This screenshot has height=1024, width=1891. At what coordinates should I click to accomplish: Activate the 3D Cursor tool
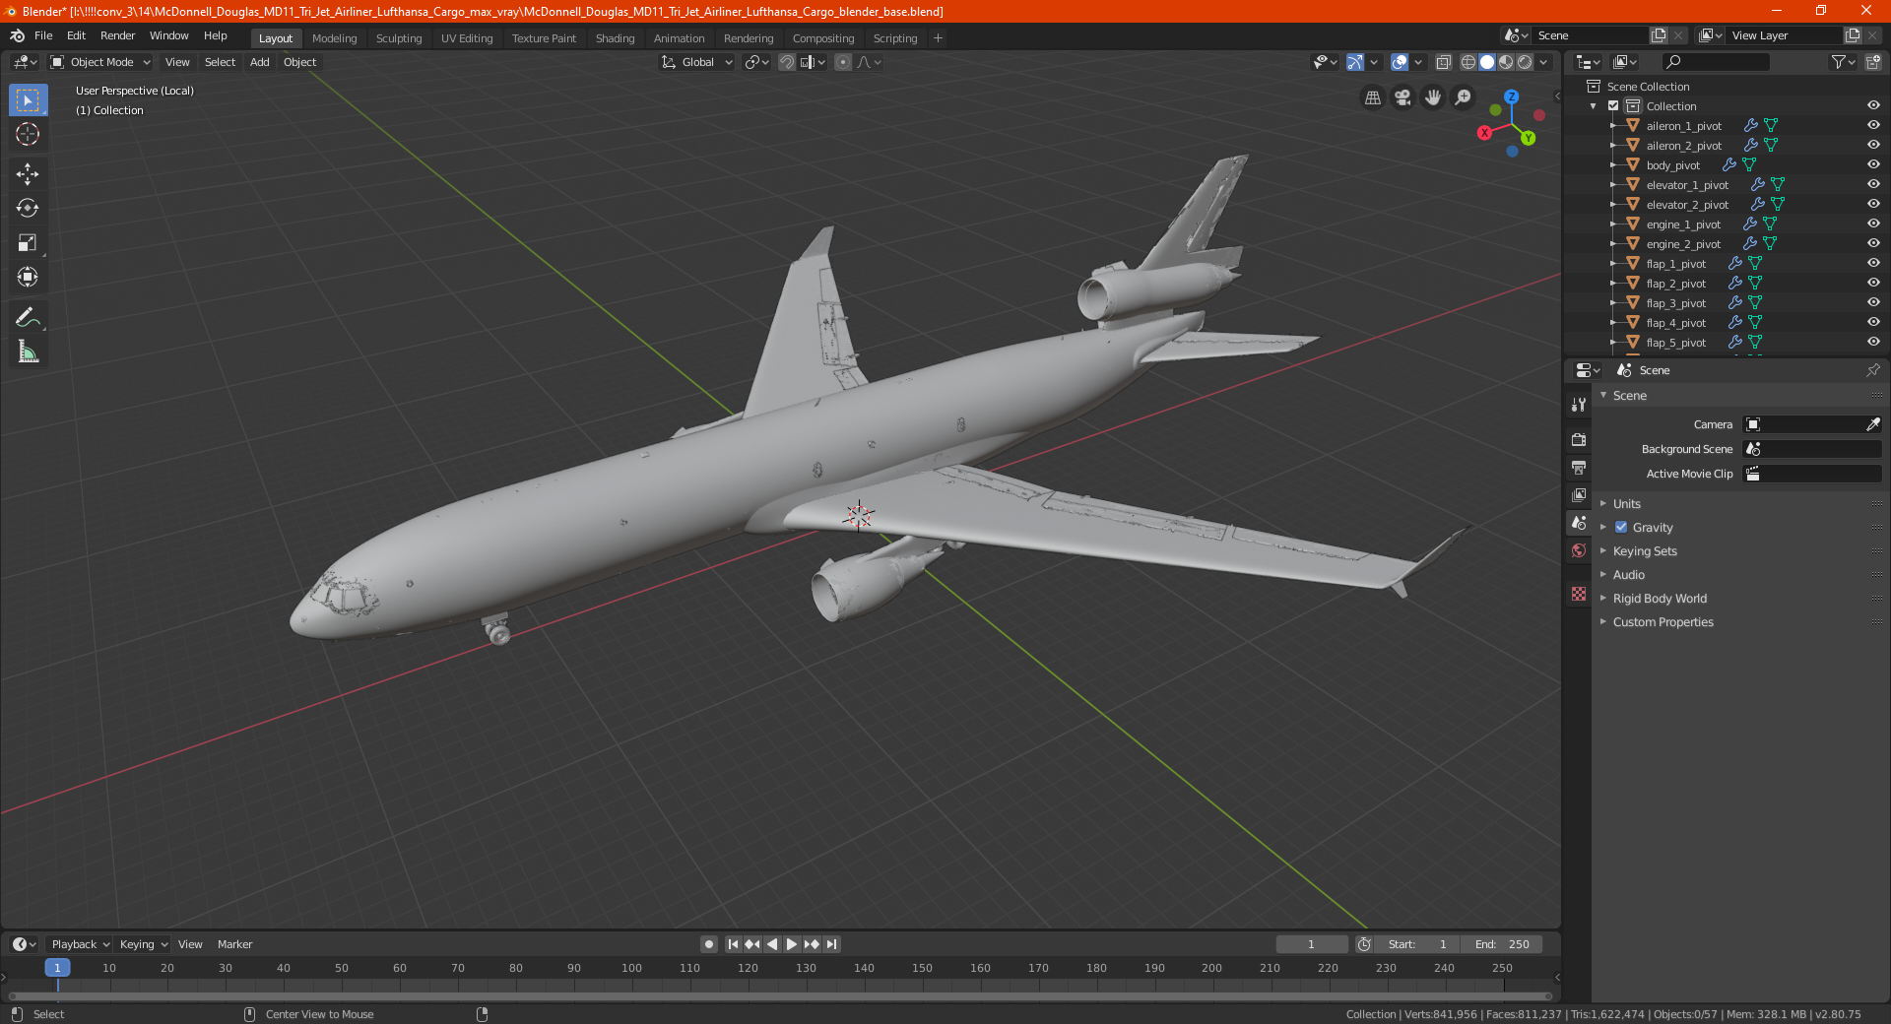pos(28,135)
